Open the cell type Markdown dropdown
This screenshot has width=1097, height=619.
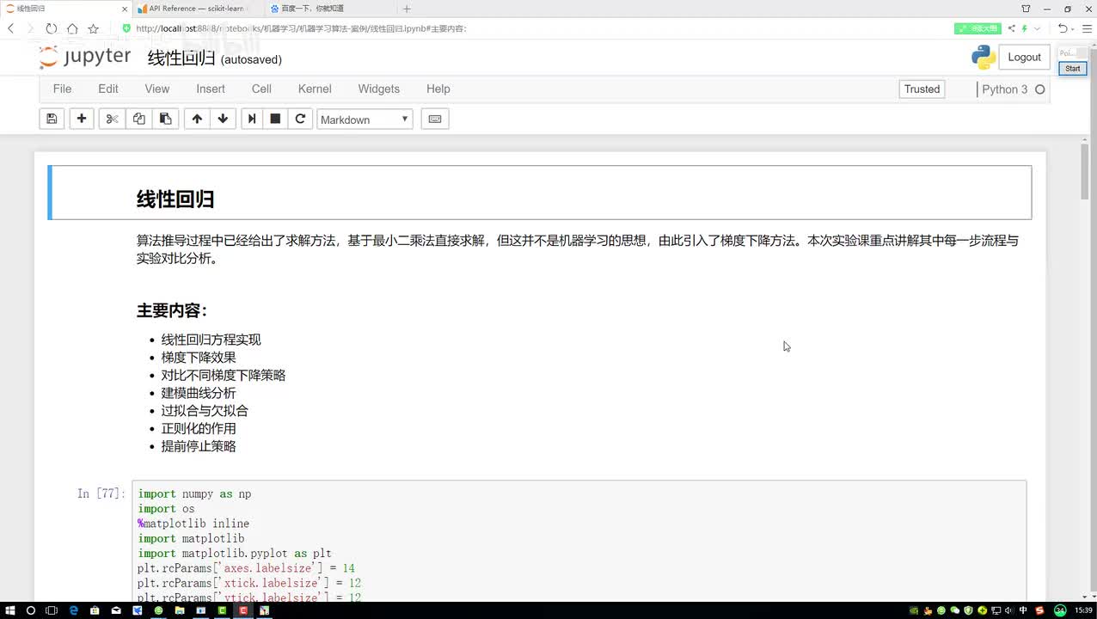(365, 120)
